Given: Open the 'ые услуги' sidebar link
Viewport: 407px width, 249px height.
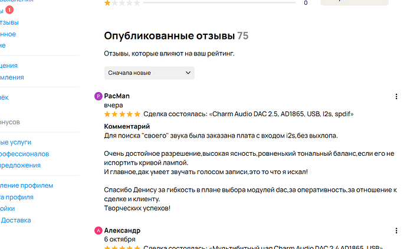Looking at the screenshot, I should (15, 142).
